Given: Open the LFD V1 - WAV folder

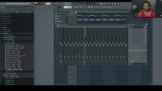Looking at the screenshot, I should click(x=10, y=72).
